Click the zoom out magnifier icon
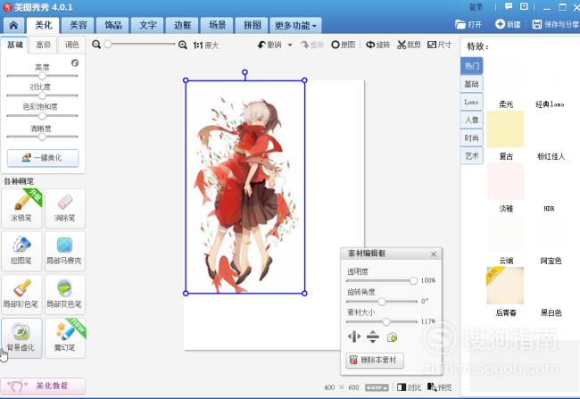Viewport: 580px width, 399px height. click(x=96, y=45)
